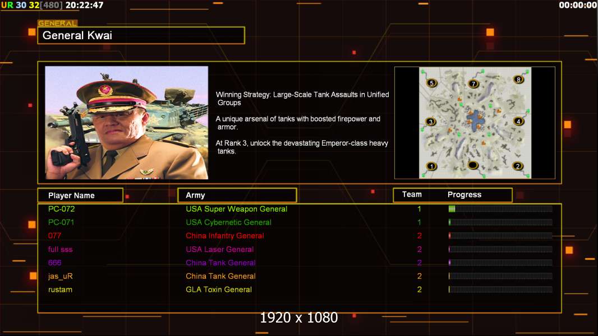Select player rustam

coord(60,290)
